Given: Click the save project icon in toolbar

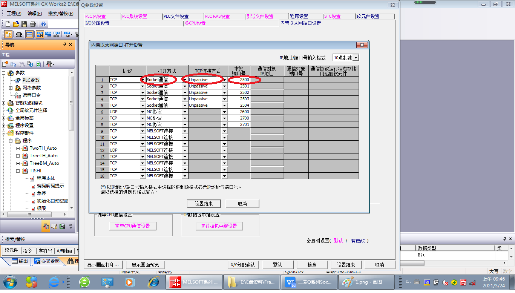Looking at the screenshot, I should coord(24,24).
